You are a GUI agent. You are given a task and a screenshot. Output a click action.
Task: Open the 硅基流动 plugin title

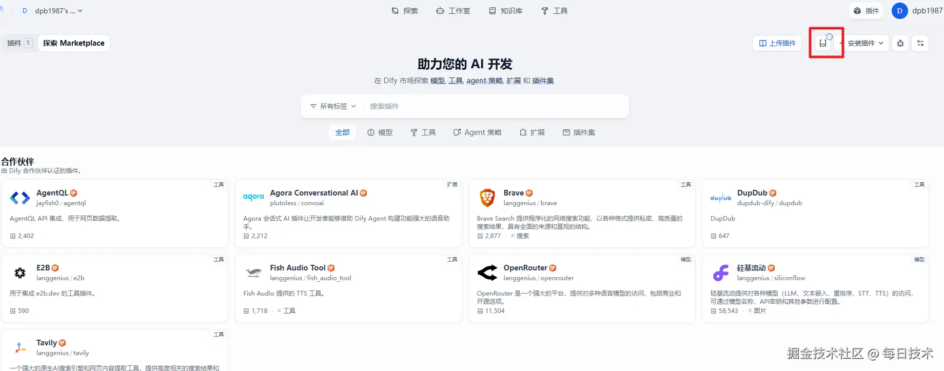coord(752,268)
